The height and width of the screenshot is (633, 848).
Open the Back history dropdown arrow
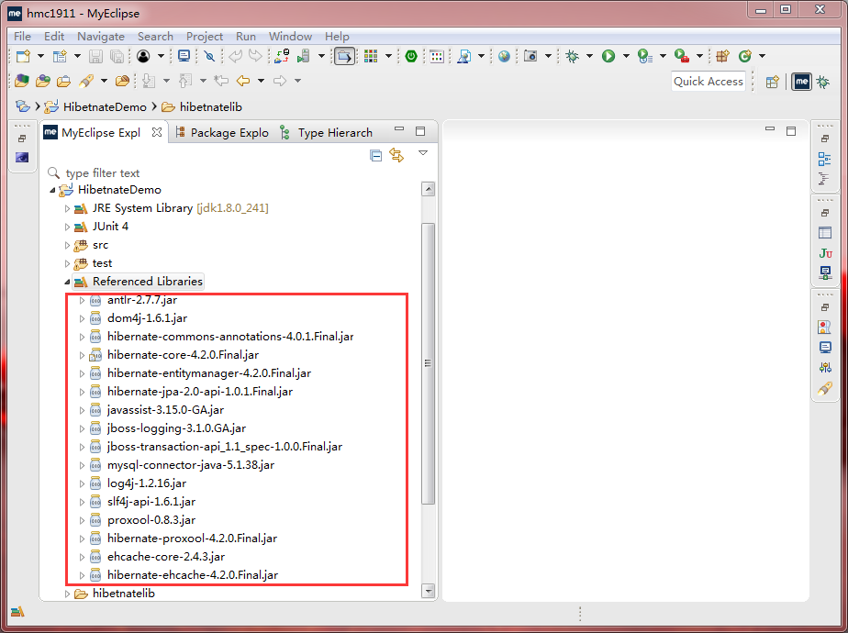(262, 81)
